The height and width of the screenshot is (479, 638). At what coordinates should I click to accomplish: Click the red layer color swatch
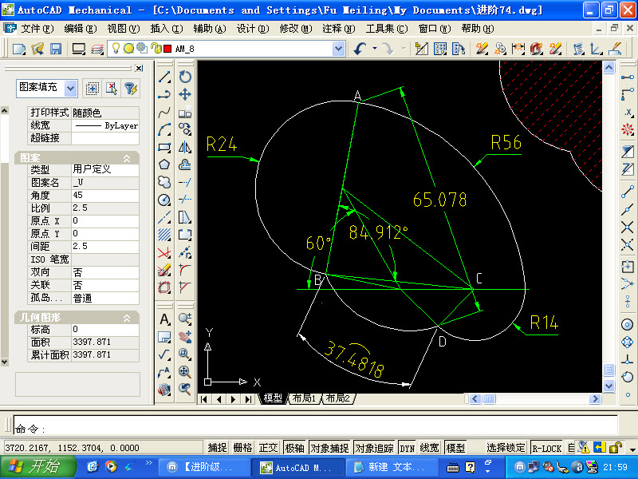click(167, 49)
